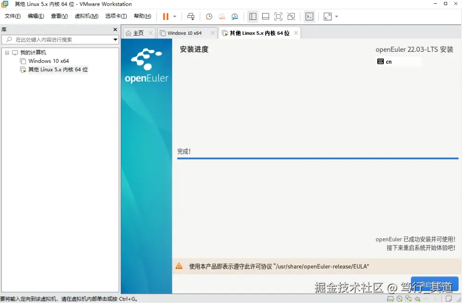Screen dimensions: 462x303
Task: Click the EULA warning triangle icon
Action: [x=179, y=266]
